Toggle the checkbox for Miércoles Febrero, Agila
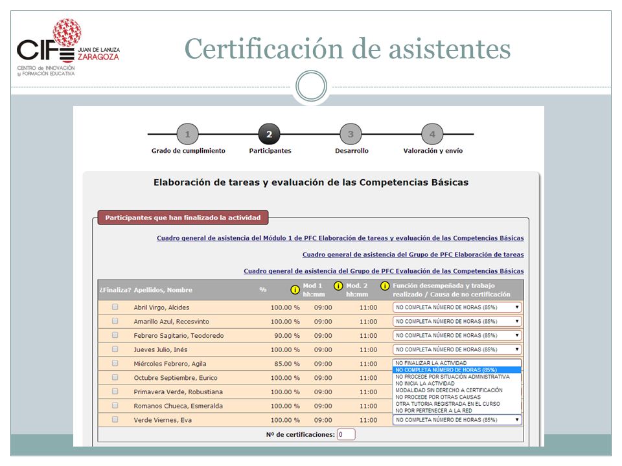The width and height of the screenshot is (622, 466). click(x=115, y=363)
